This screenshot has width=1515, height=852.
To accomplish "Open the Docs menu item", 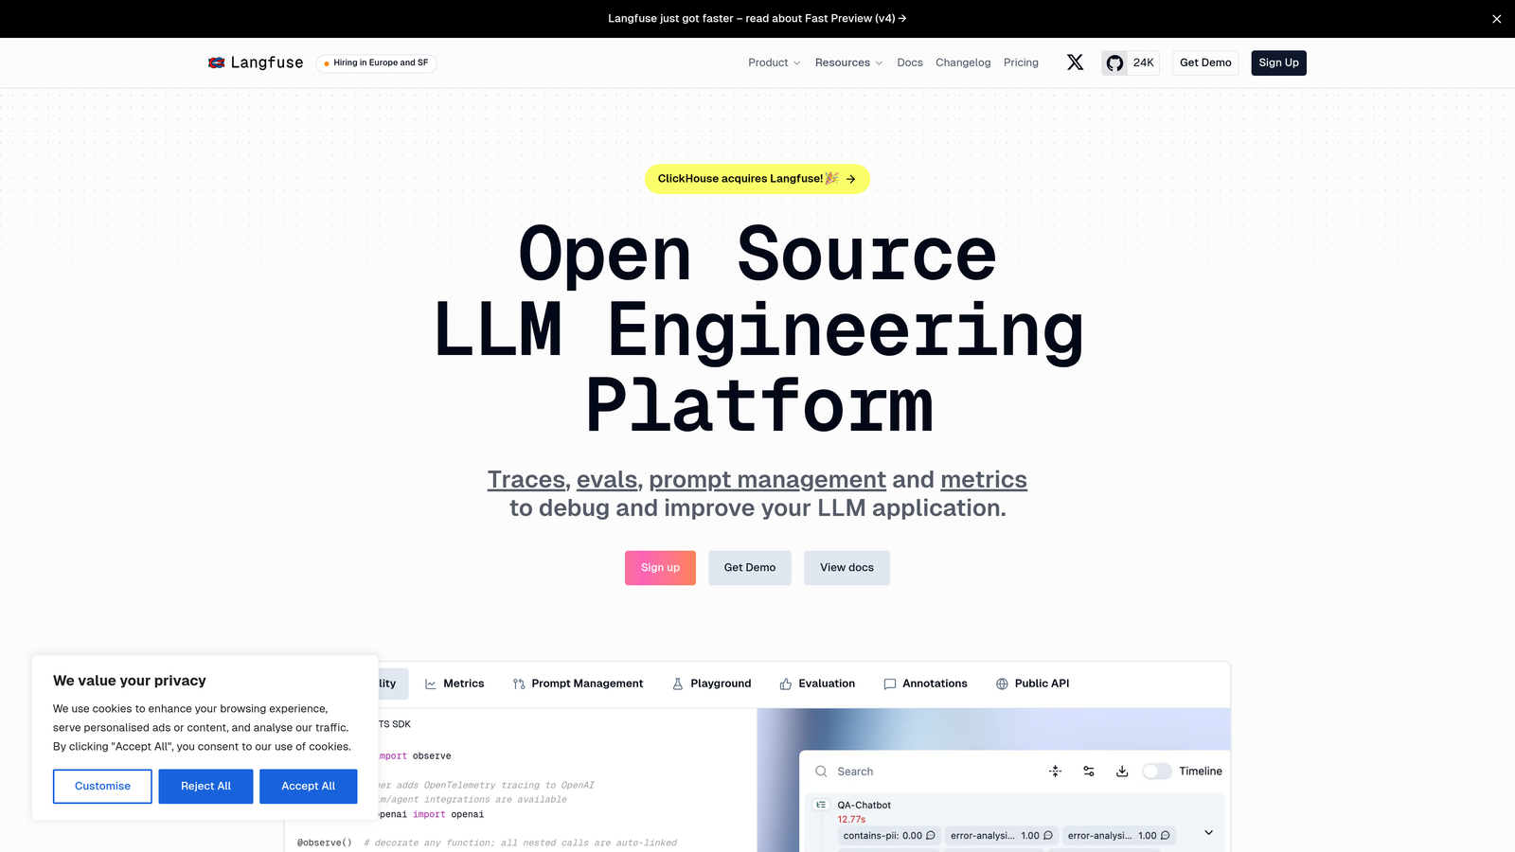I will pyautogui.click(x=909, y=62).
